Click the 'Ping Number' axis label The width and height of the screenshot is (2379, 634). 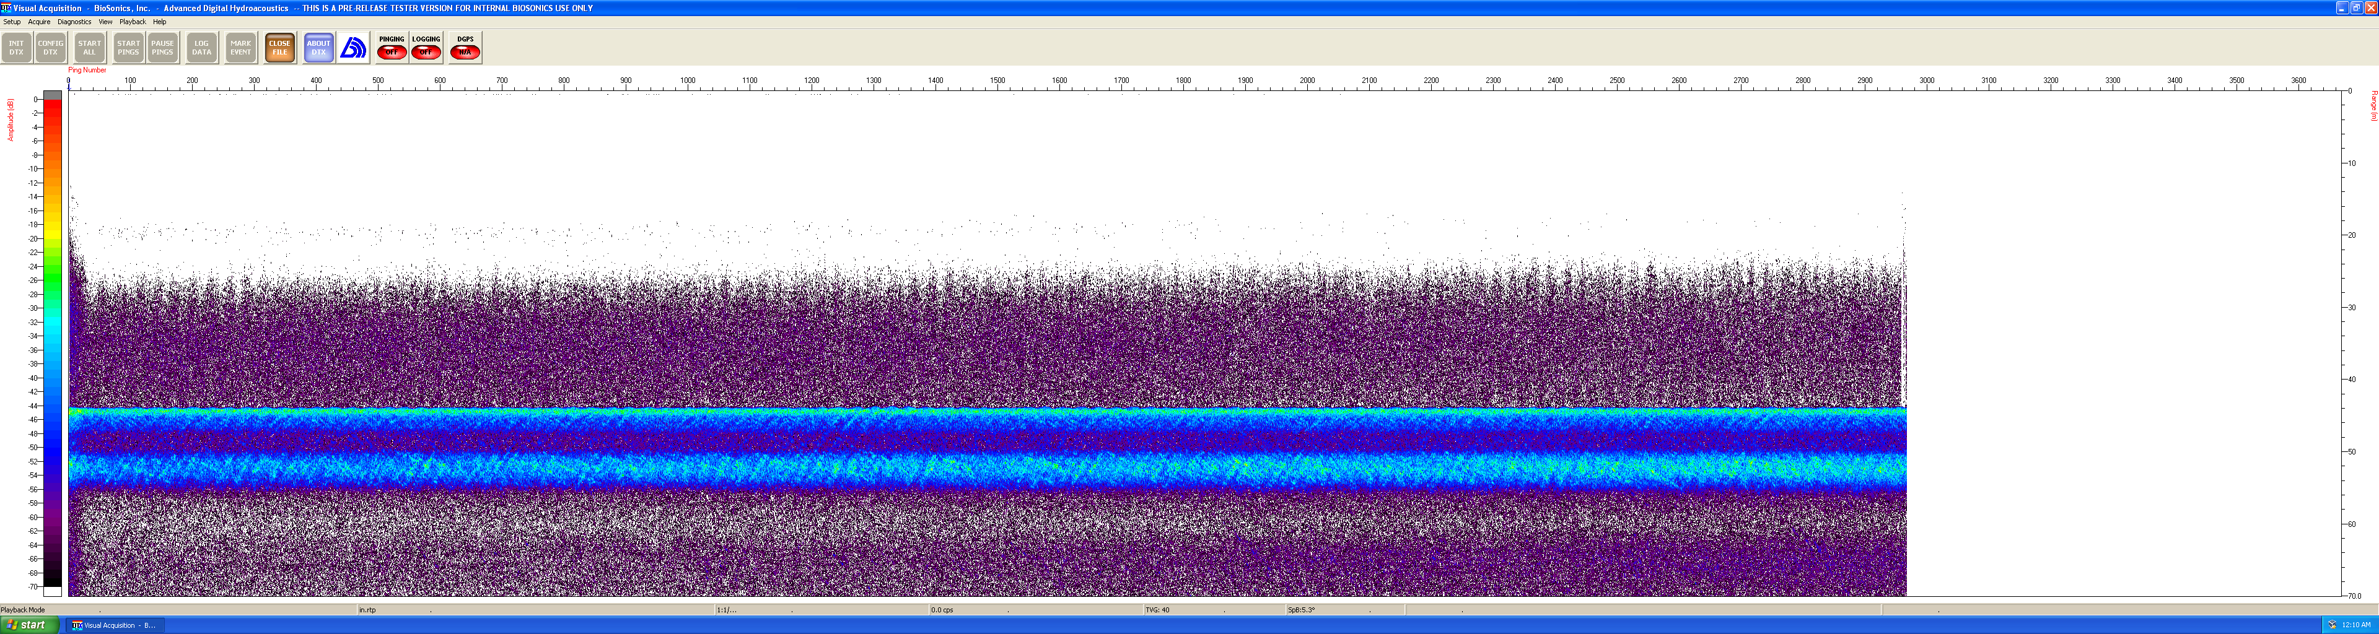(x=87, y=70)
